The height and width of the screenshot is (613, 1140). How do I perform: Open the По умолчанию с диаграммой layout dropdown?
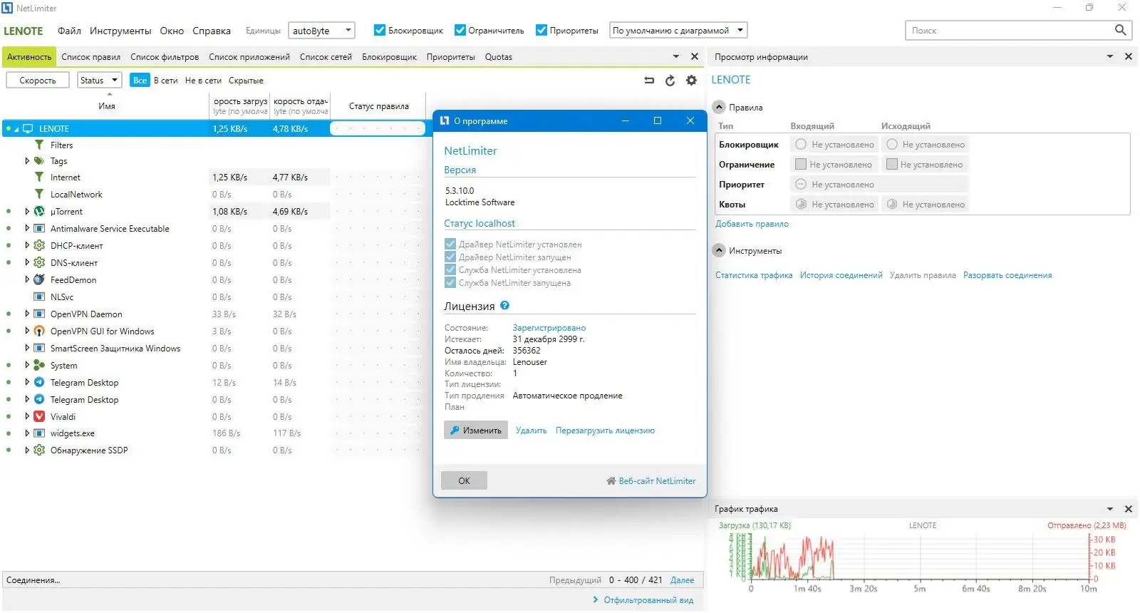tap(678, 31)
